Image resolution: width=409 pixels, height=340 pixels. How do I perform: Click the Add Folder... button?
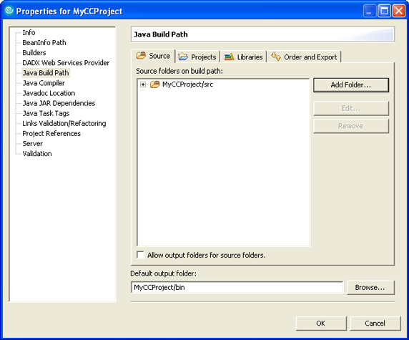click(x=351, y=85)
